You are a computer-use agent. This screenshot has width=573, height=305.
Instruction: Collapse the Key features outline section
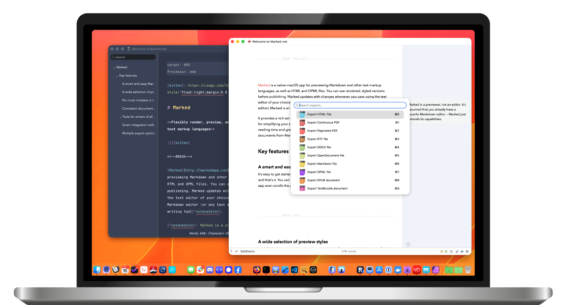pyautogui.click(x=117, y=76)
